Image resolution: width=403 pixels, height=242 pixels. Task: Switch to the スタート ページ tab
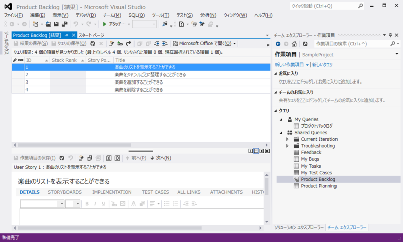[91, 35]
